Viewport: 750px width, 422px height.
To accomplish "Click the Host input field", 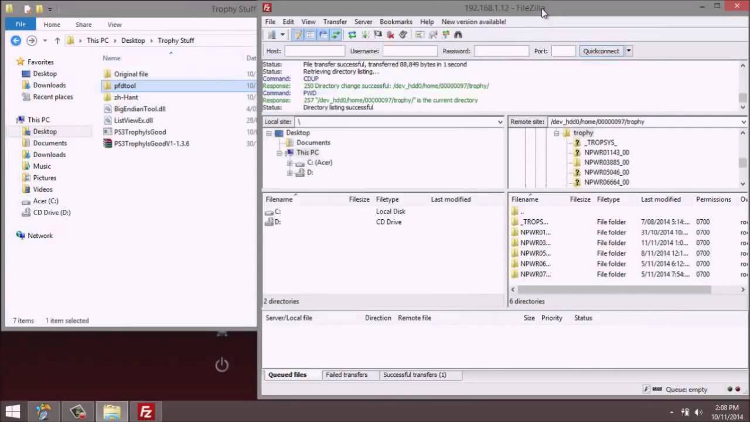I will [314, 51].
